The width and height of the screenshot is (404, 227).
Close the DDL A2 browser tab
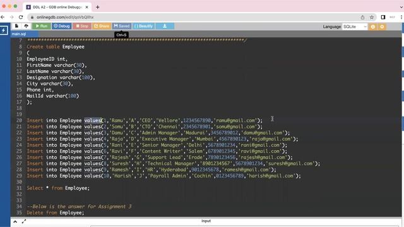87,7
